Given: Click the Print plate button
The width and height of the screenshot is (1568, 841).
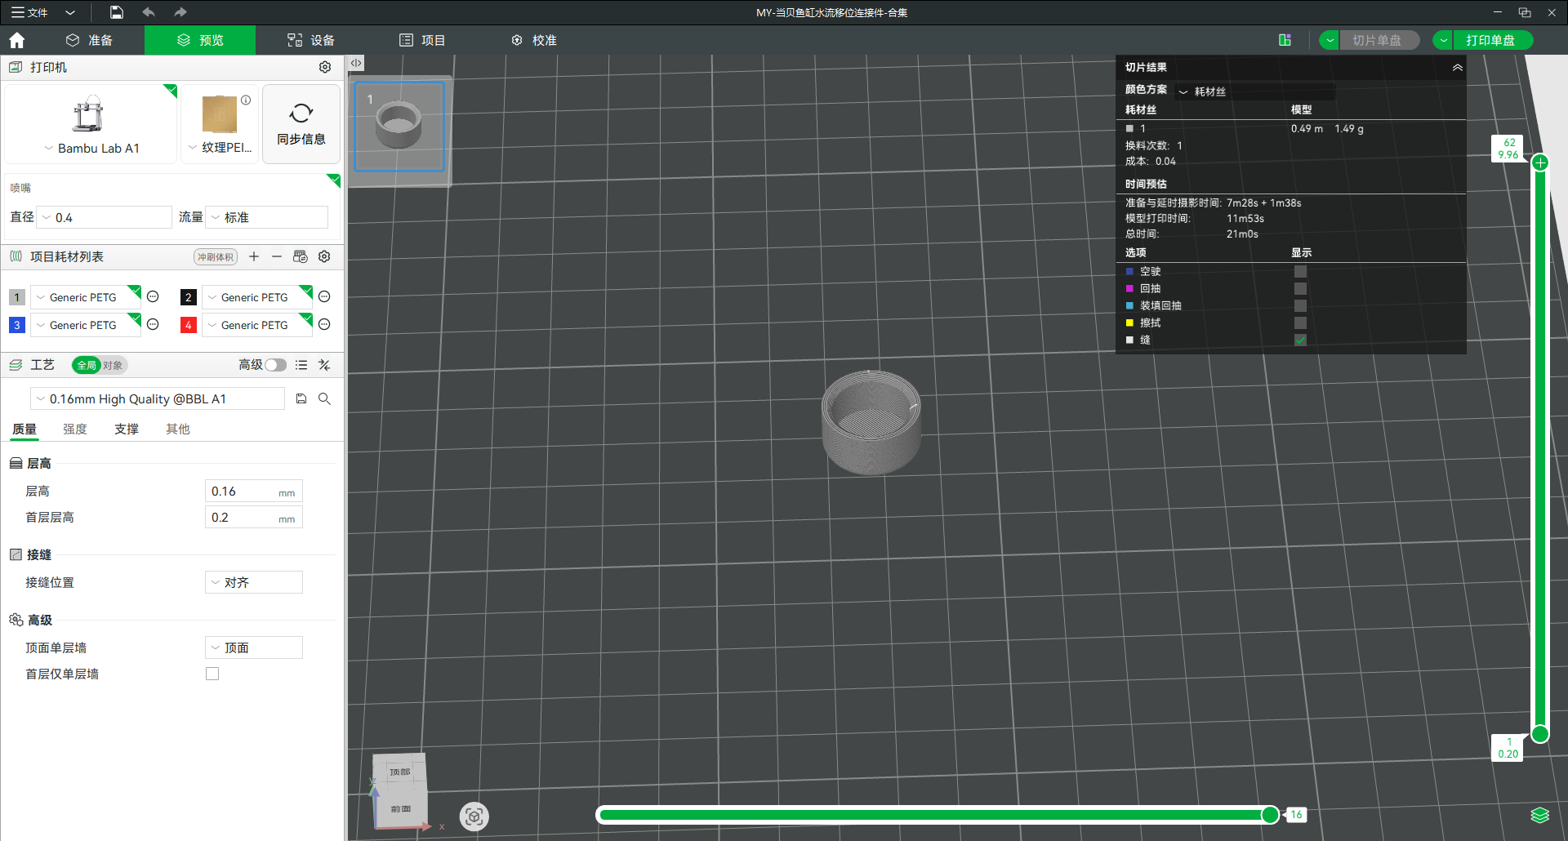Looking at the screenshot, I should [1491, 40].
